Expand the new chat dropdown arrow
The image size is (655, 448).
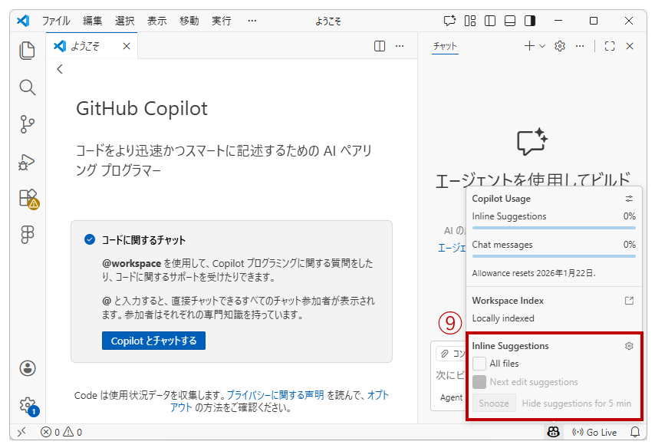(542, 46)
